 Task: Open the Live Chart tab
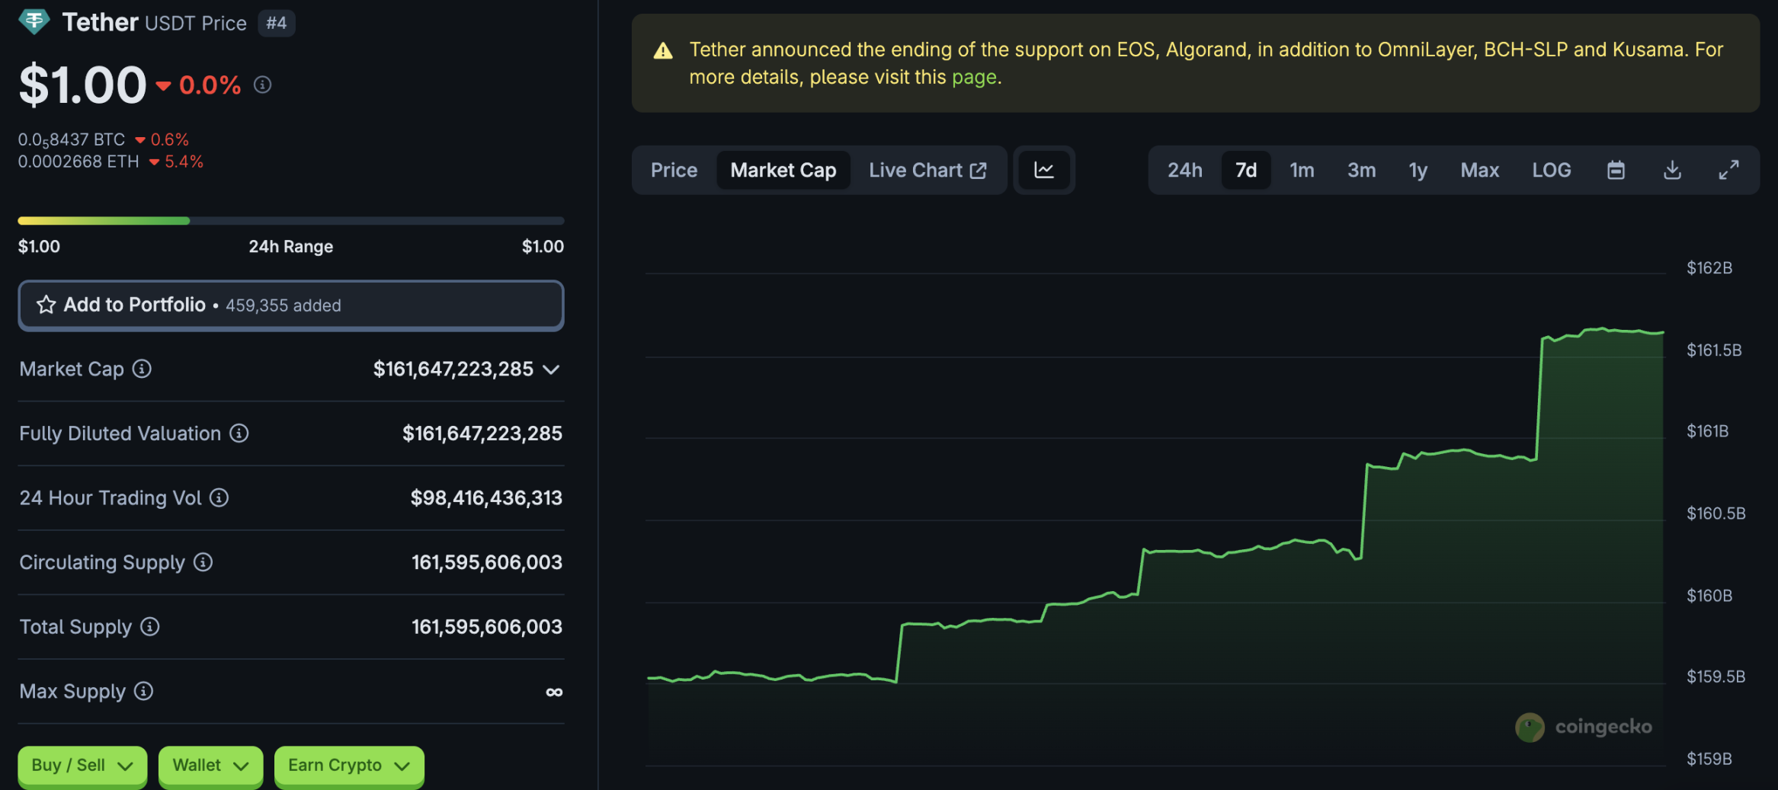click(x=927, y=170)
